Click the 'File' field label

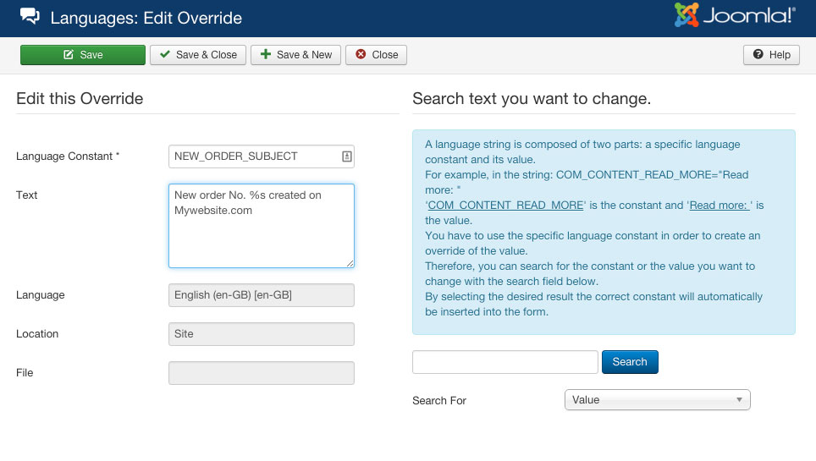click(x=25, y=372)
